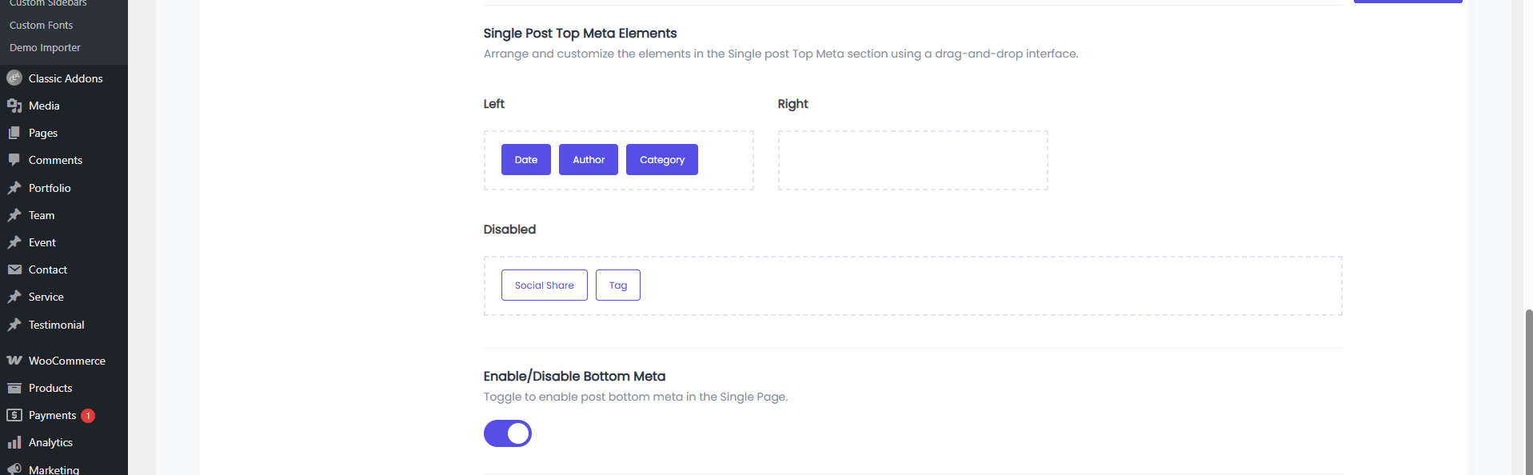Click the Contact envelope icon
1533x475 pixels.
point(14,269)
